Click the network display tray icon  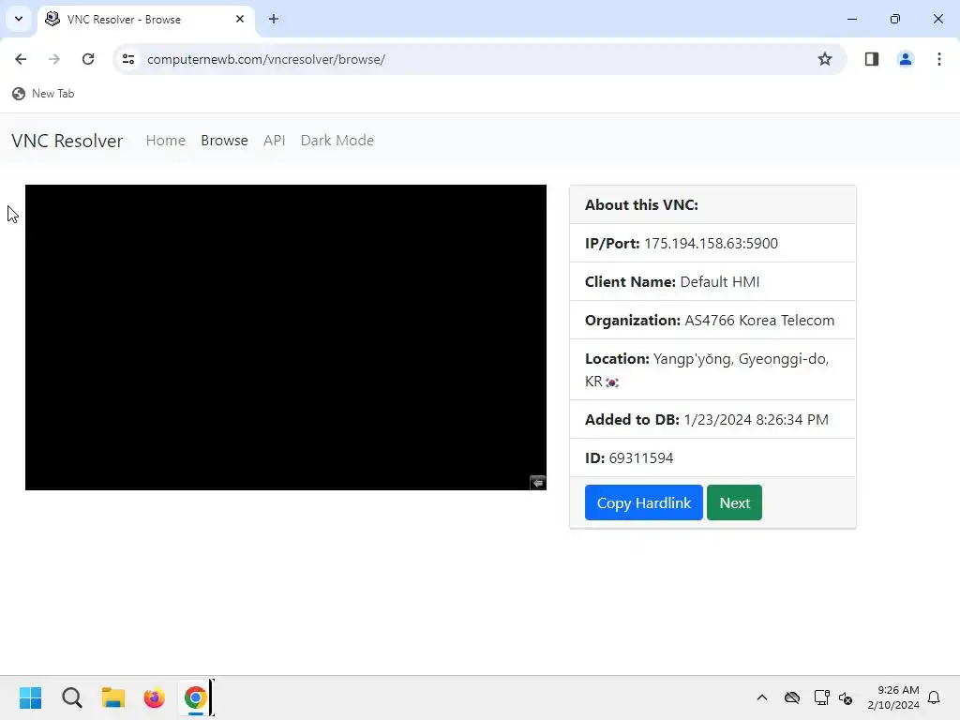[x=821, y=697]
